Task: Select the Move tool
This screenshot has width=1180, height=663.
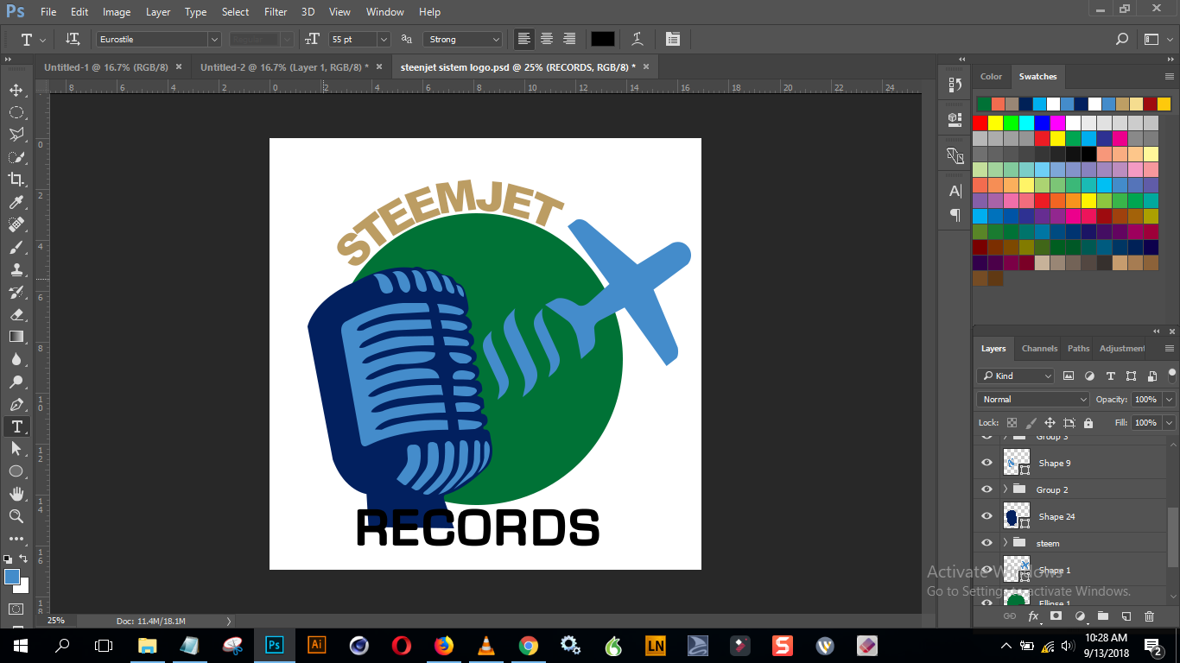Action: point(16,90)
